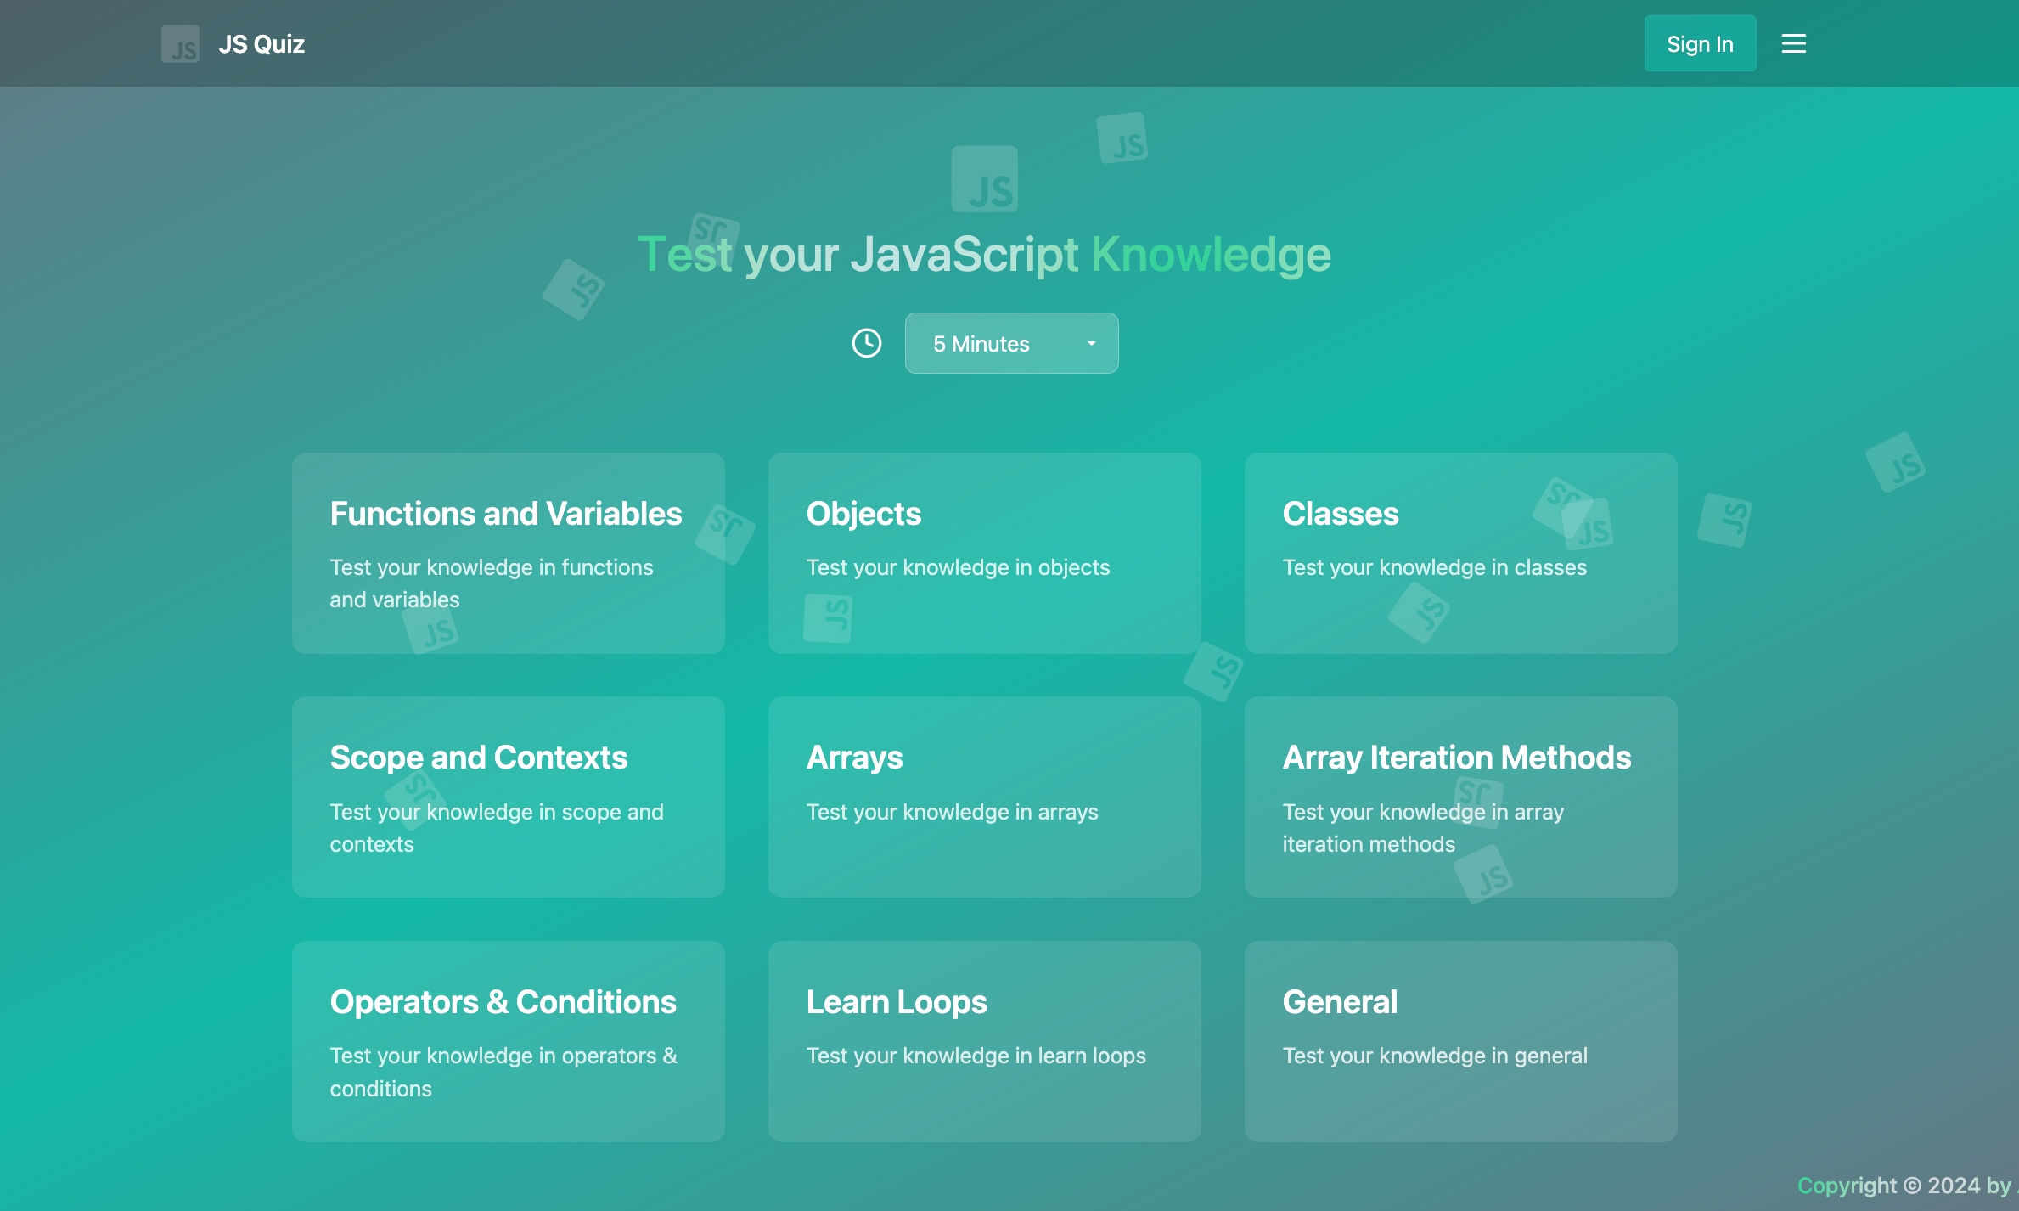Screen dimensions: 2019x1211
Task: Start the Classes quiz card
Action: click(x=1461, y=553)
